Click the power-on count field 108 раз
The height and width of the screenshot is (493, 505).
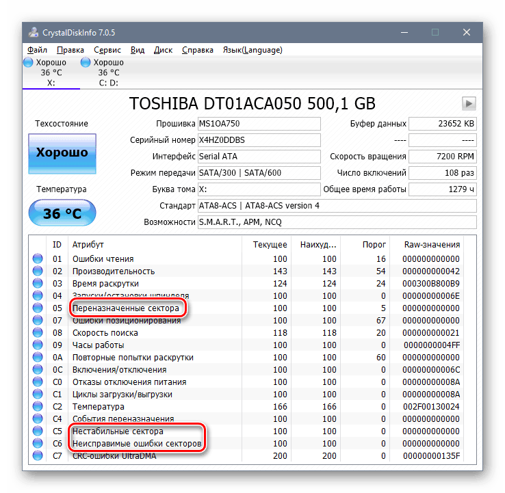(x=443, y=173)
